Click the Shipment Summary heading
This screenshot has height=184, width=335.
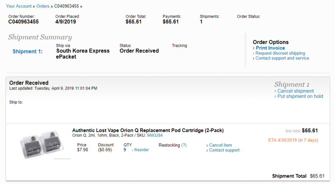click(x=40, y=37)
